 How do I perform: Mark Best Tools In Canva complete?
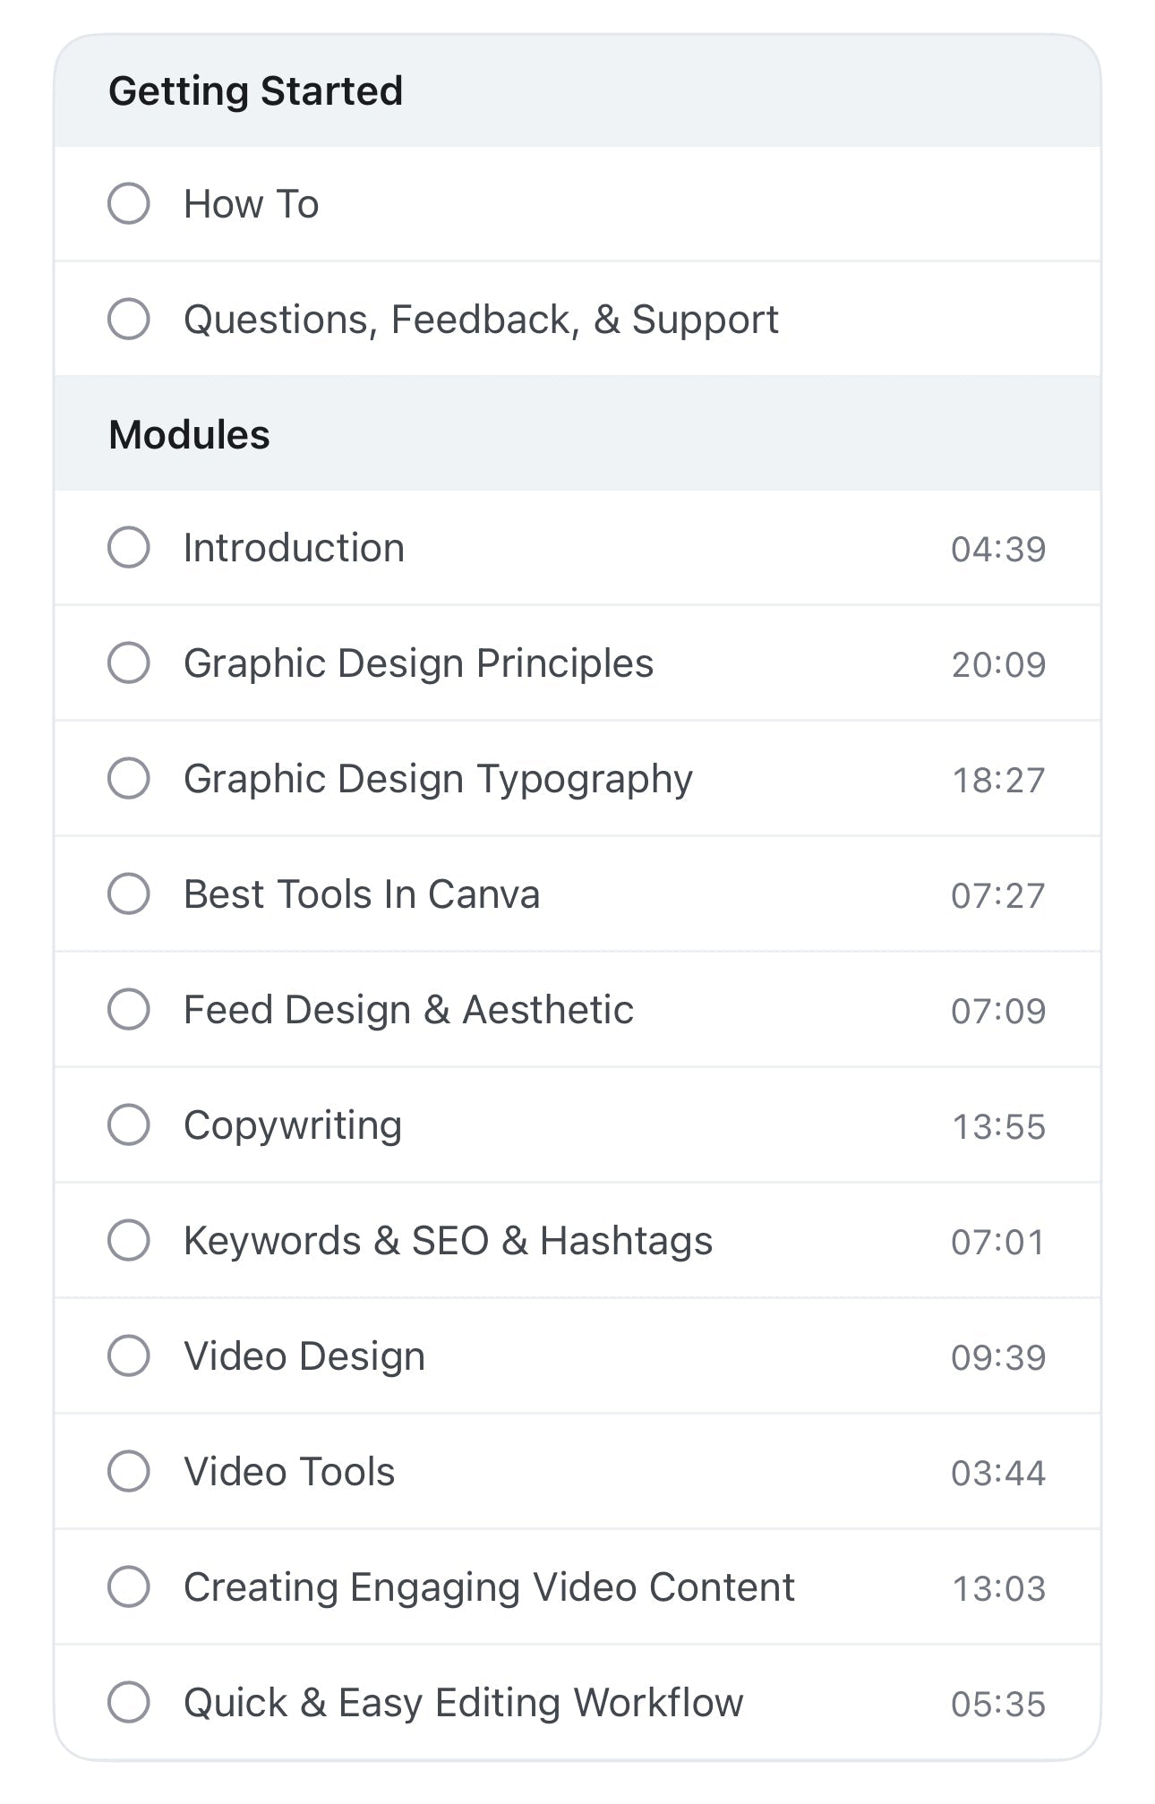pos(130,893)
